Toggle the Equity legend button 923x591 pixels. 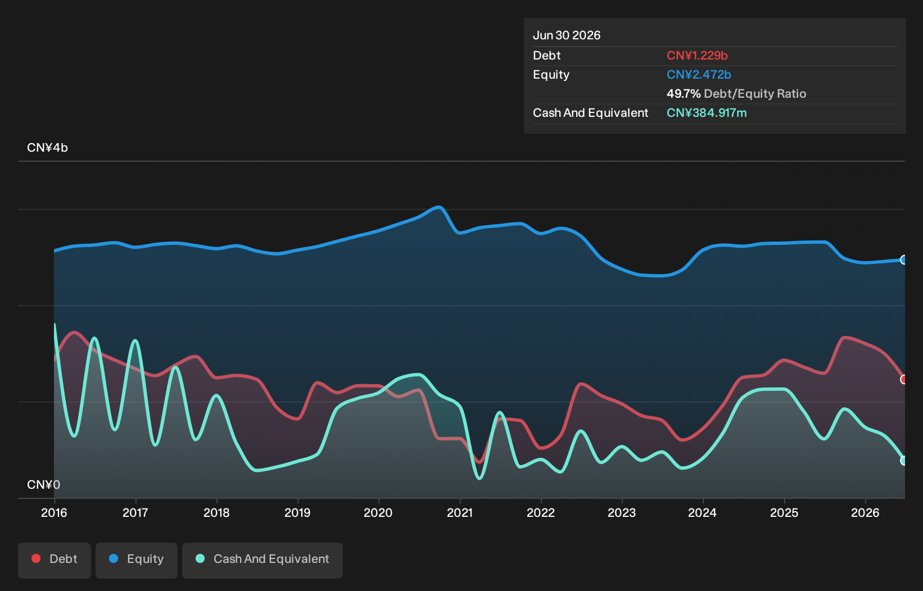click(x=137, y=560)
